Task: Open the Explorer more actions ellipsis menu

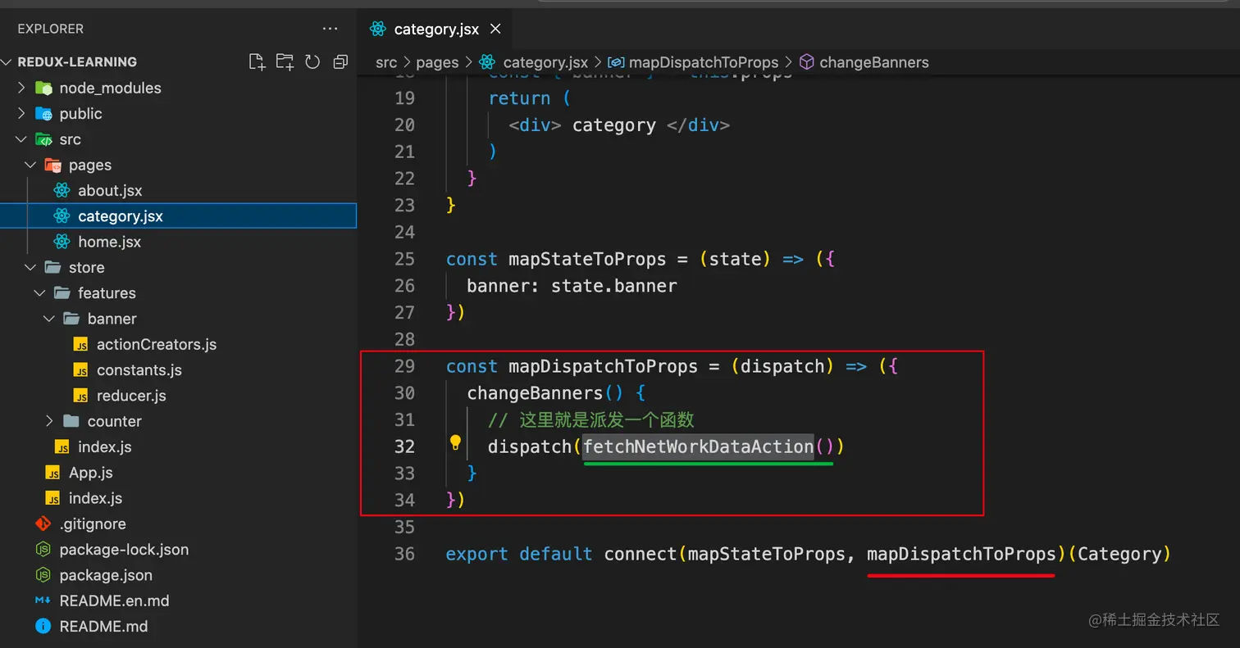Action: coord(331,29)
